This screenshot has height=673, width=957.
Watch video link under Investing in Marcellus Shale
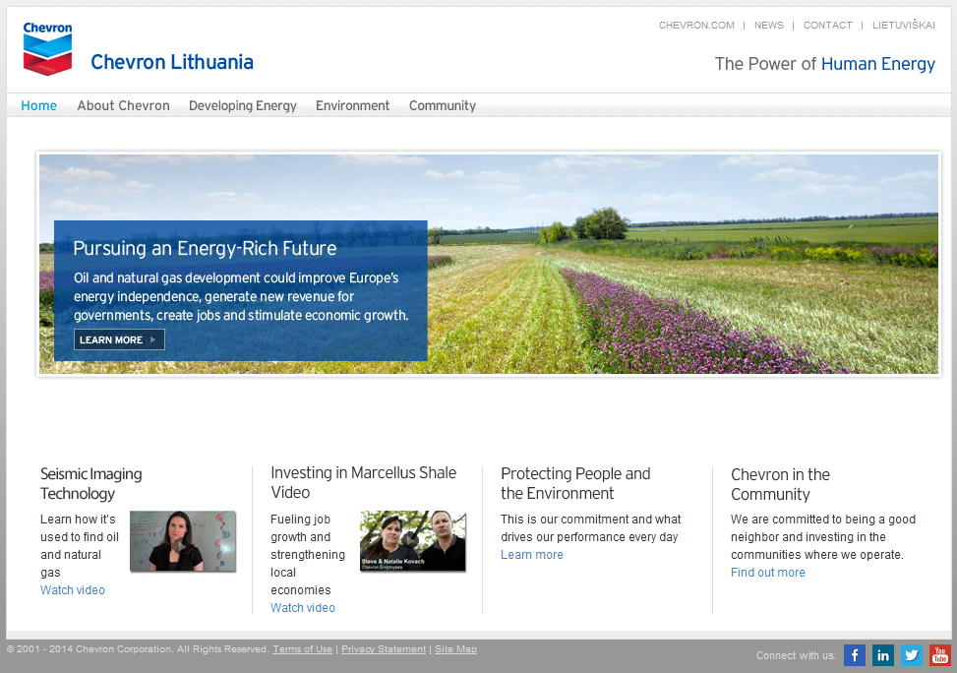tap(303, 608)
